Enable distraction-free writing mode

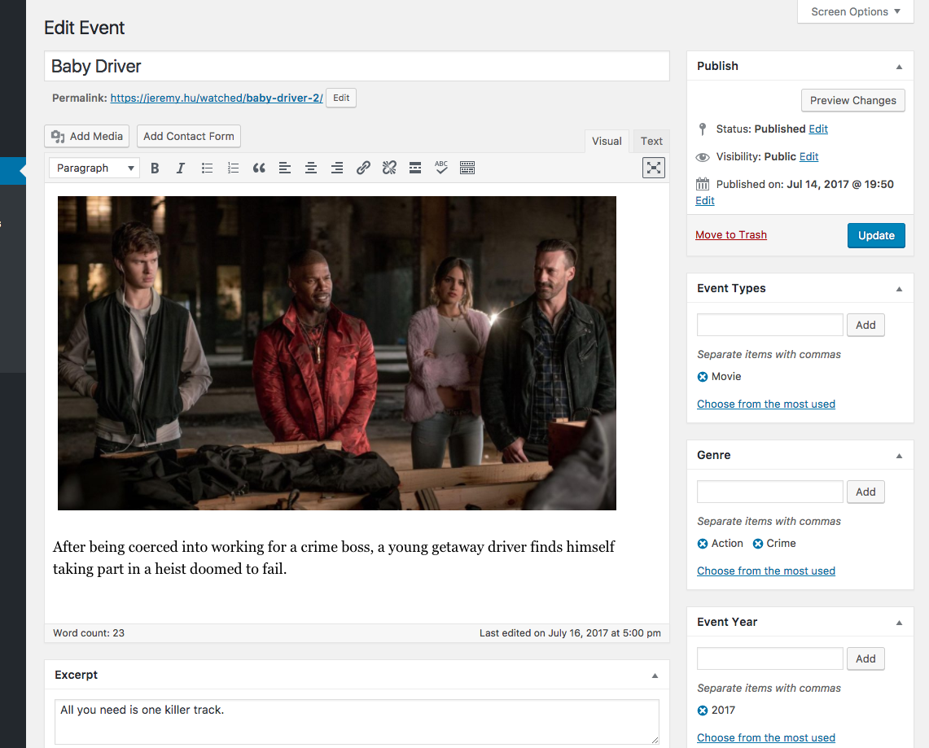[654, 168]
